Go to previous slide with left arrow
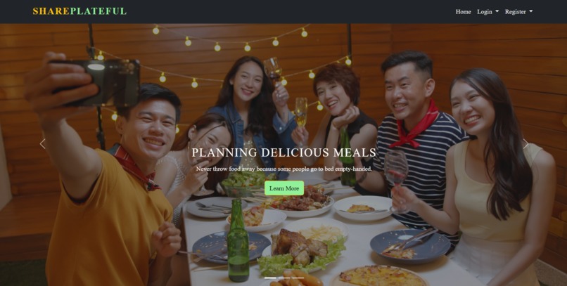Viewport: 567px width, 286px height. [43, 144]
